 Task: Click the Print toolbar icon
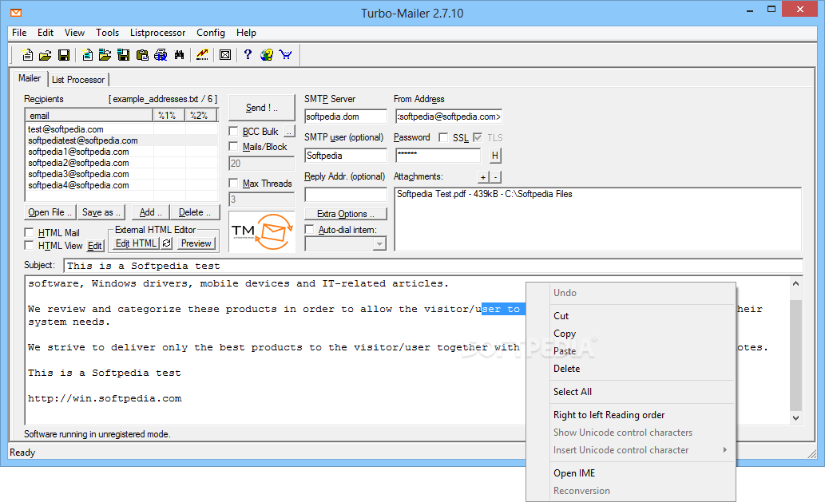161,54
